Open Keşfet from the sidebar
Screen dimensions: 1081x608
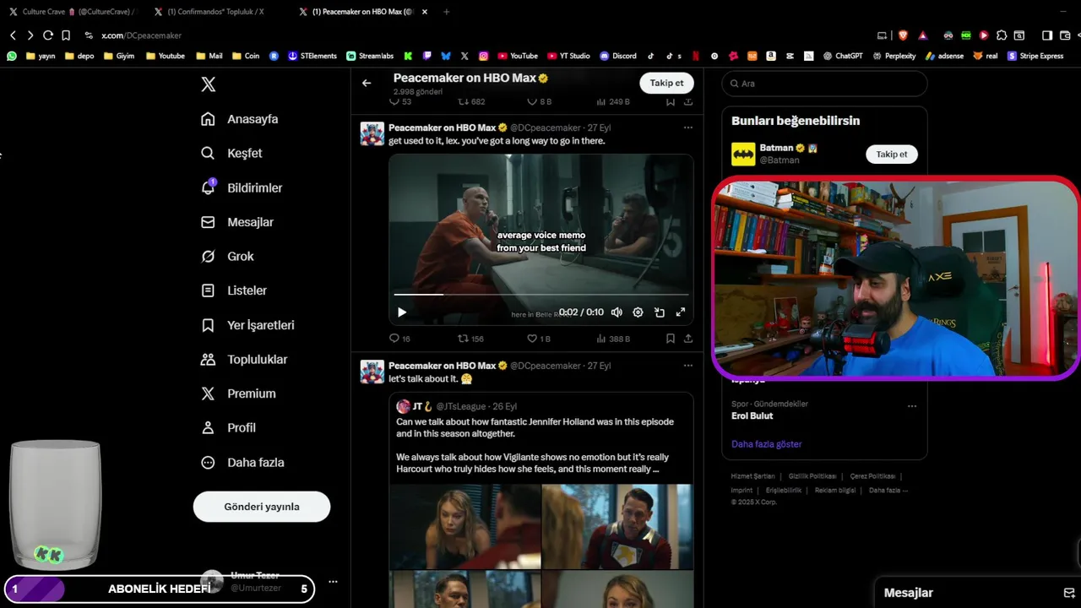click(x=231, y=153)
